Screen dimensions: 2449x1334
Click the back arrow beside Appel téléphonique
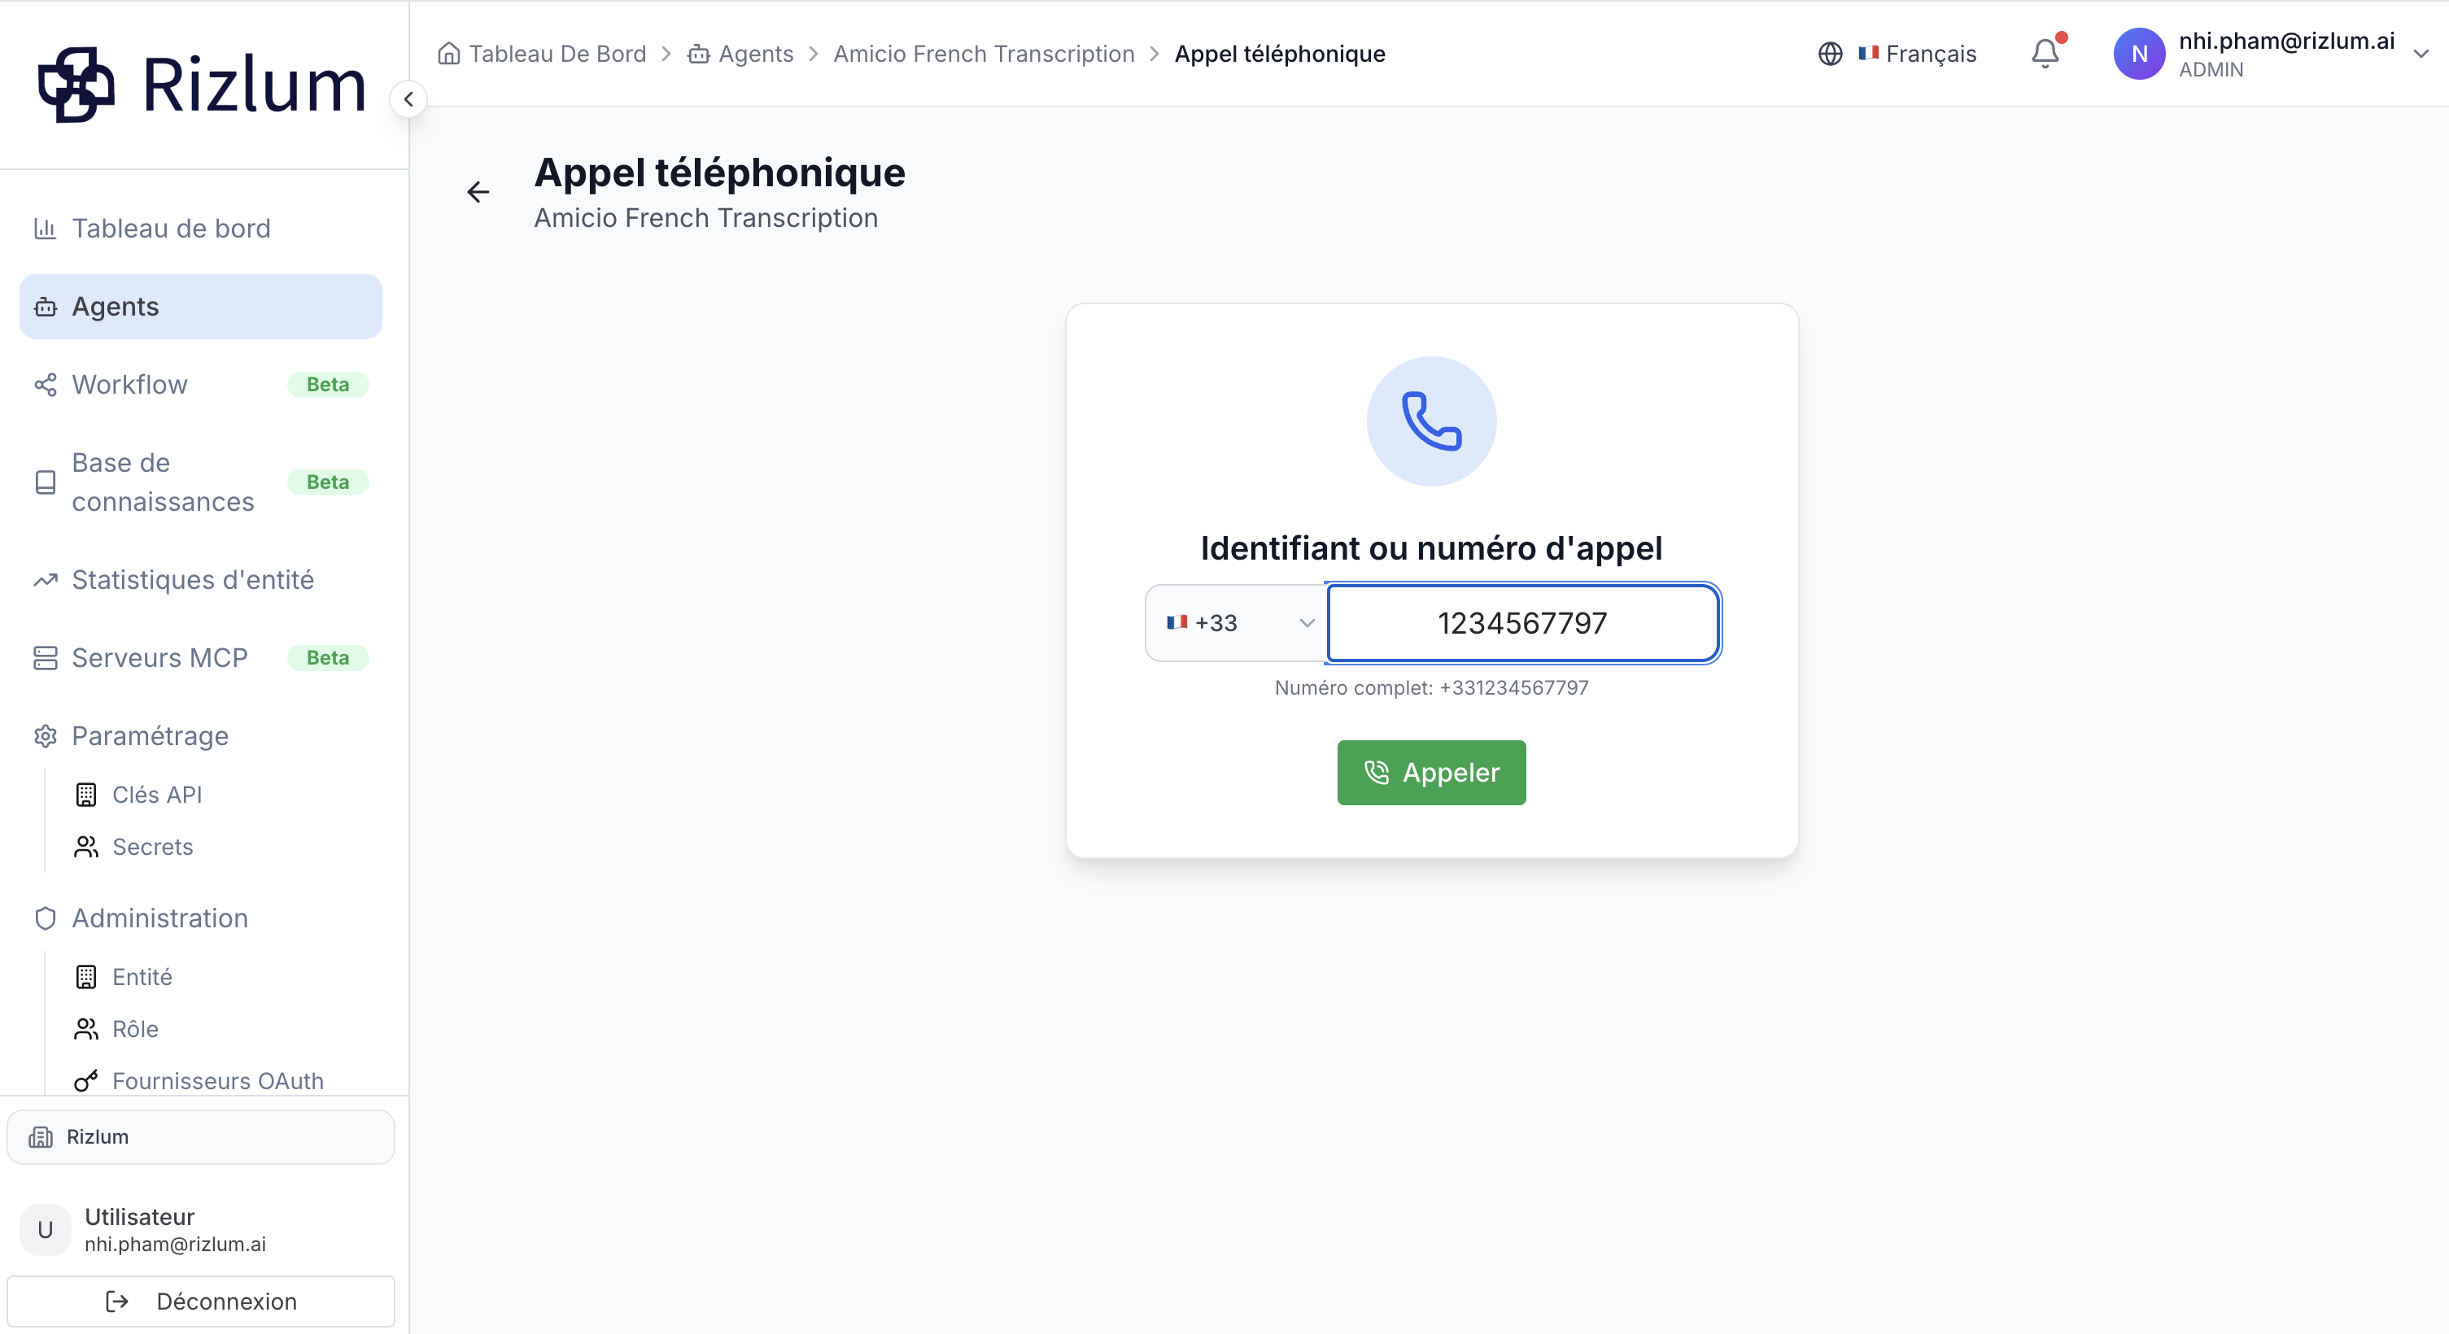tap(478, 192)
